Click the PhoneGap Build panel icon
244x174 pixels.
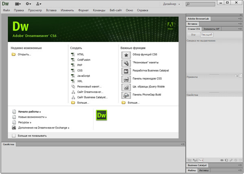126,96
